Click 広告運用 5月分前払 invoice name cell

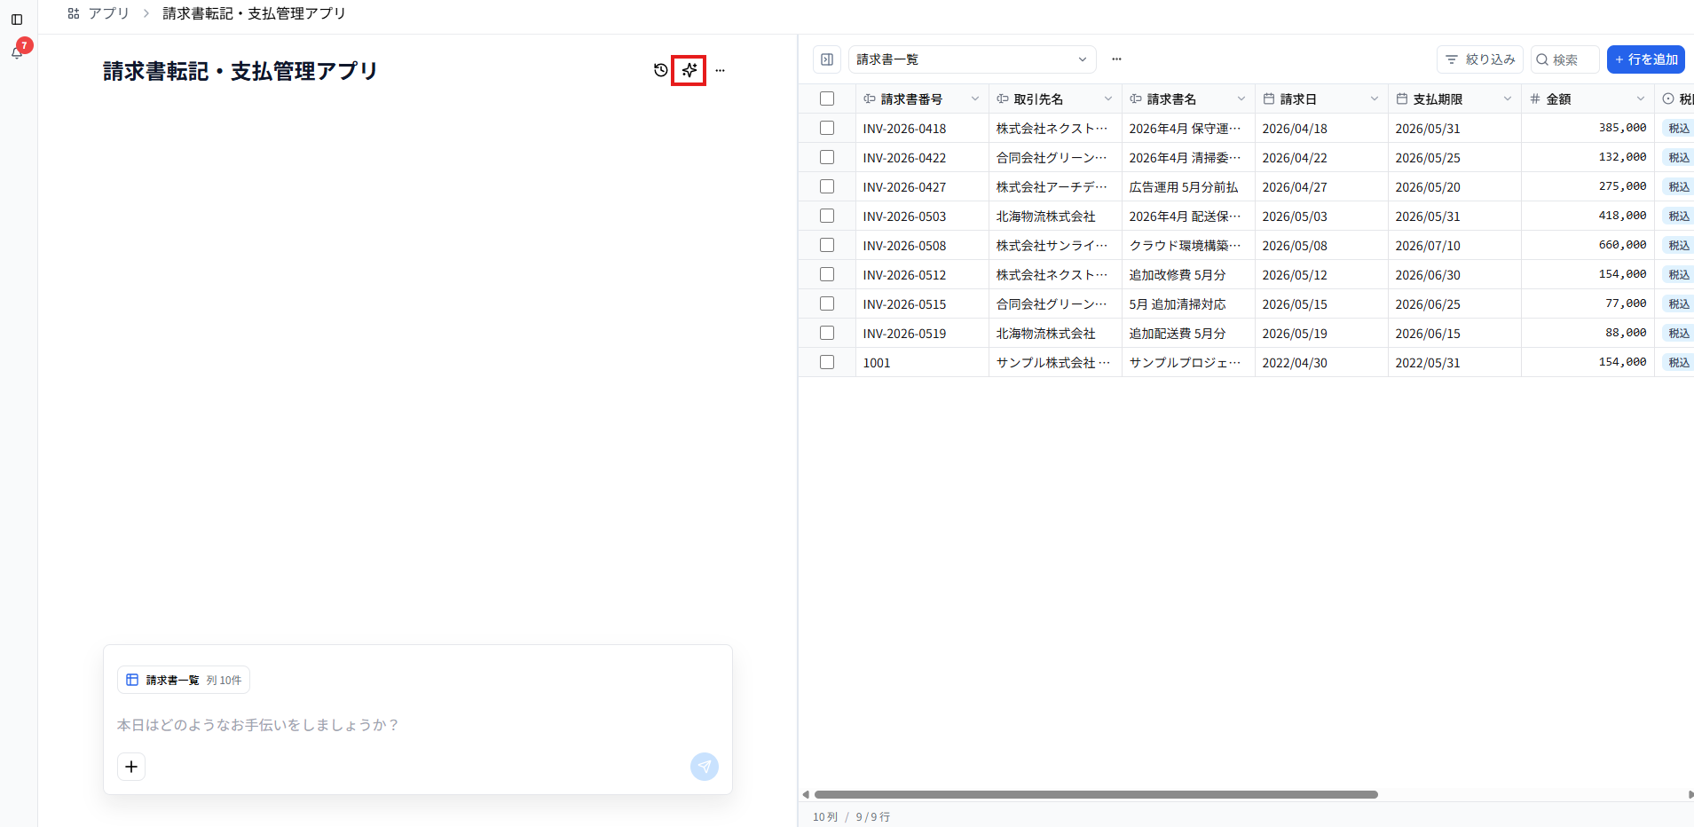point(1188,186)
